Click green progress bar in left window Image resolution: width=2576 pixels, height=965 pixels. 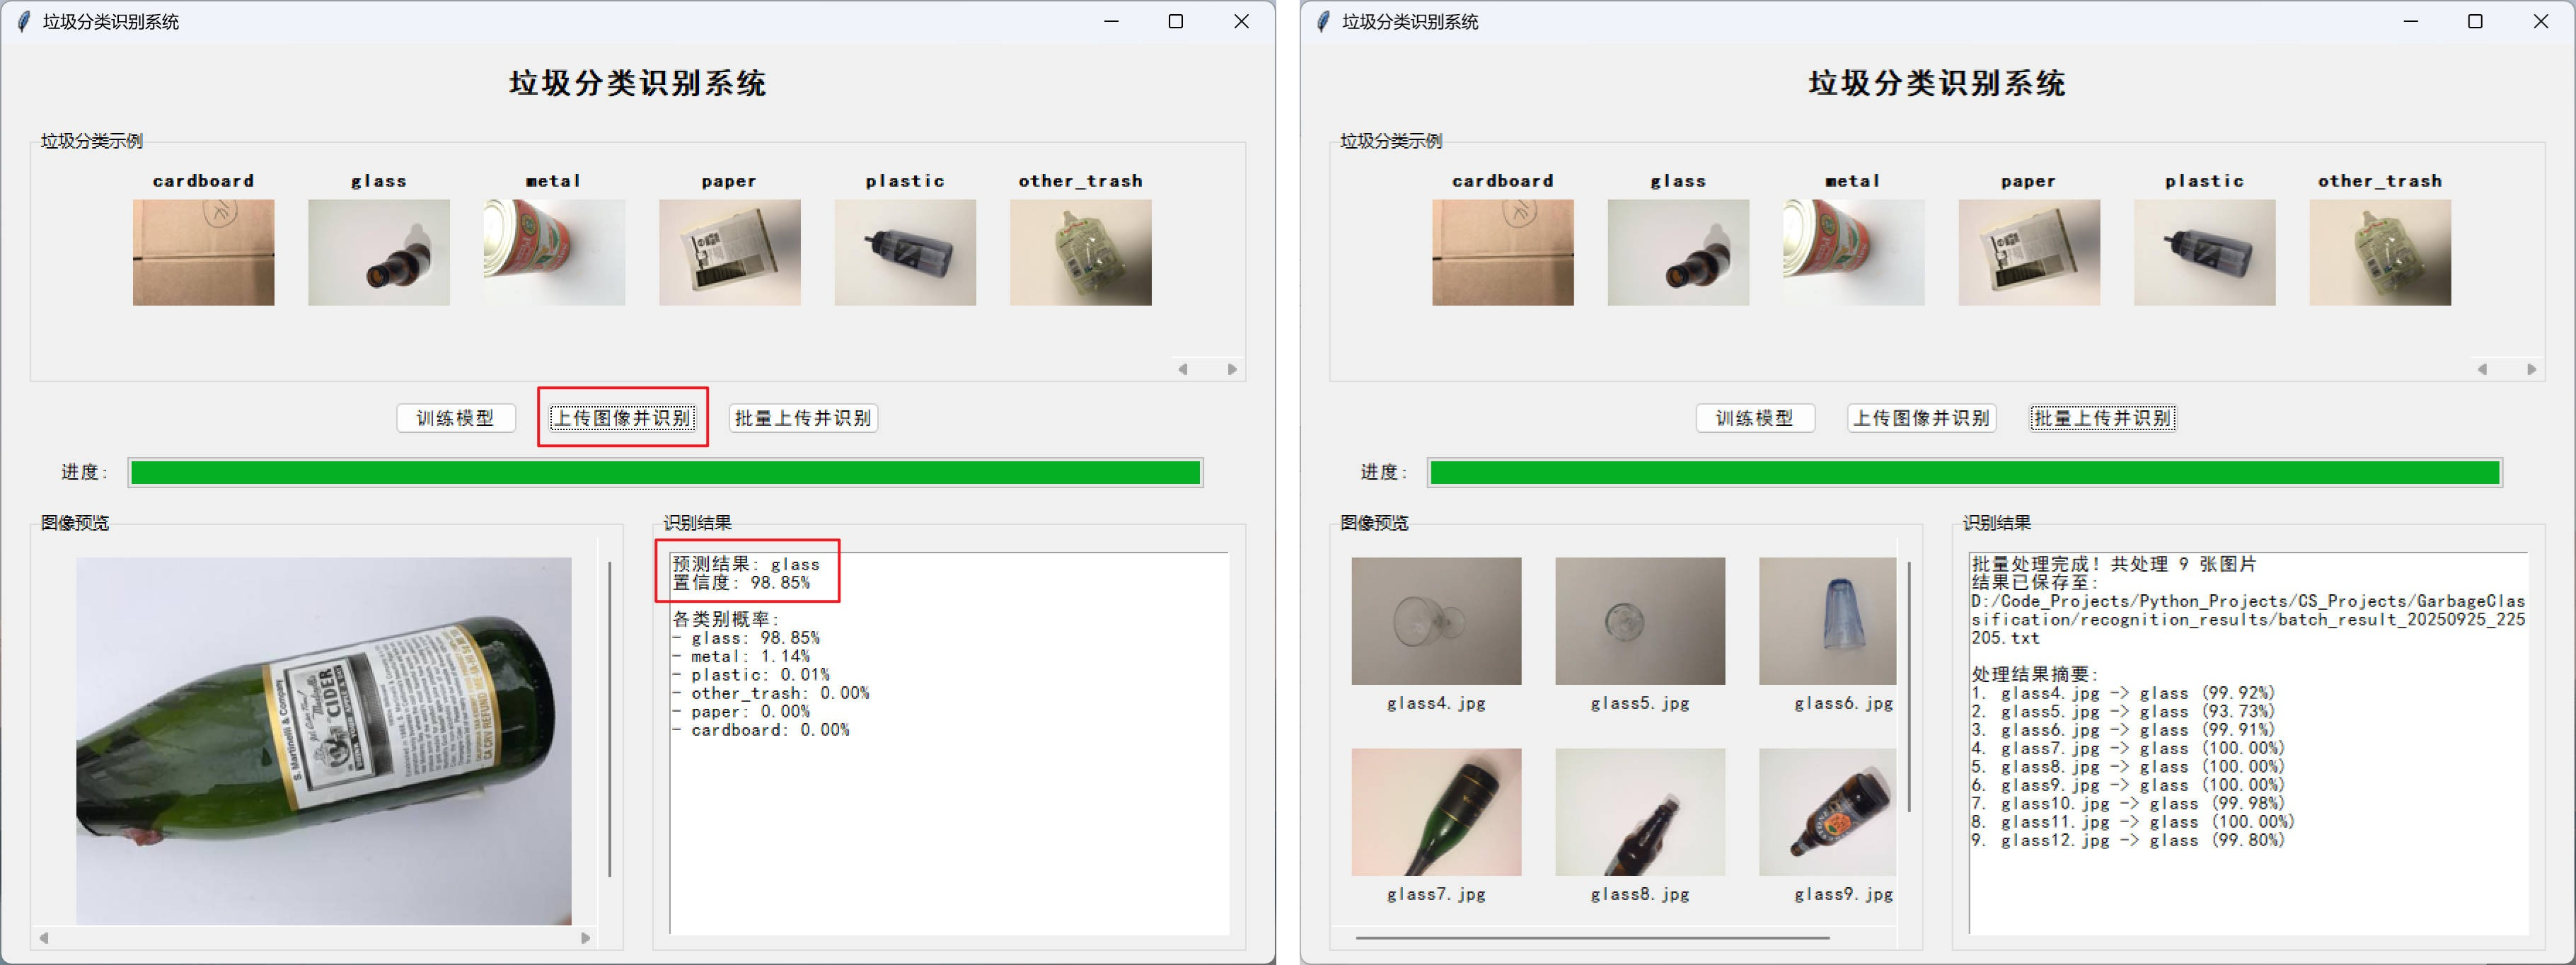pyautogui.click(x=665, y=473)
